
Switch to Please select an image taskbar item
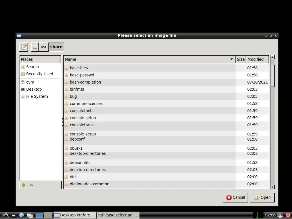coord(118,215)
